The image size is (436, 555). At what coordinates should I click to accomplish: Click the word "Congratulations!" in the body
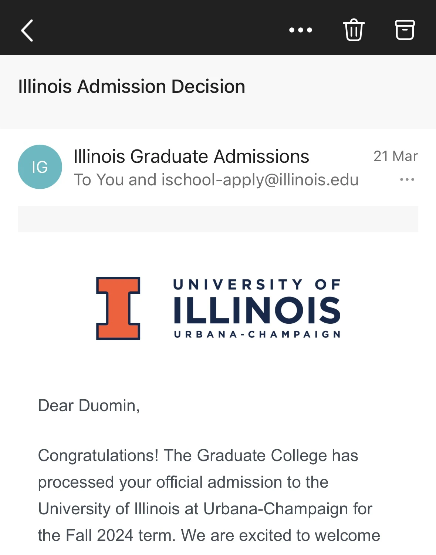pyautogui.click(x=98, y=455)
